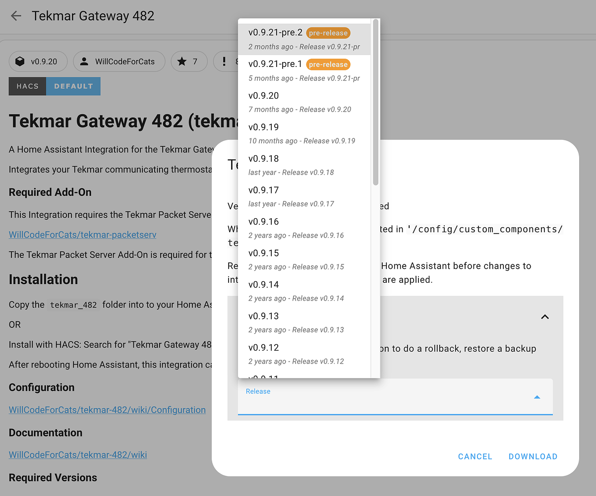
Task: Select release v0.9.15
Action: click(304, 260)
